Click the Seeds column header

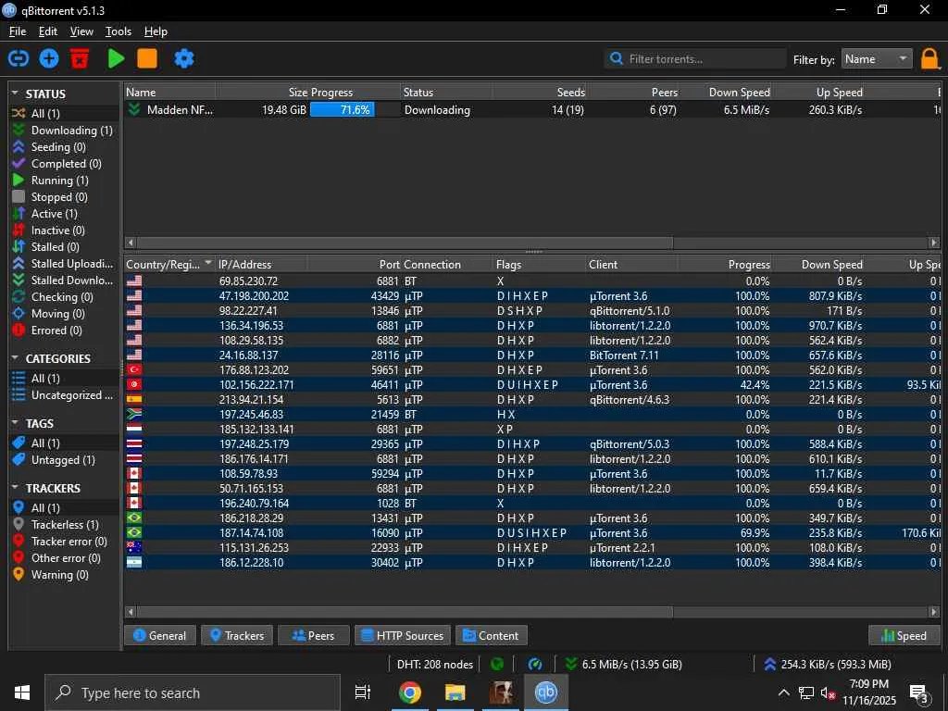539,92
